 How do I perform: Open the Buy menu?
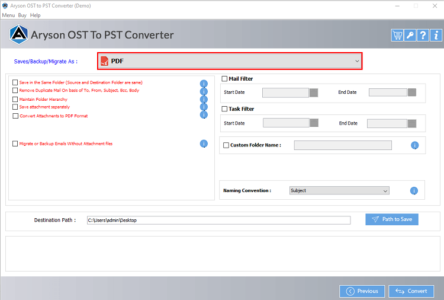pyautogui.click(x=22, y=15)
